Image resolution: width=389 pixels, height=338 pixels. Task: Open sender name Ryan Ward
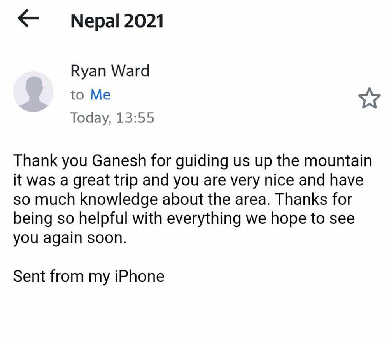(x=110, y=71)
